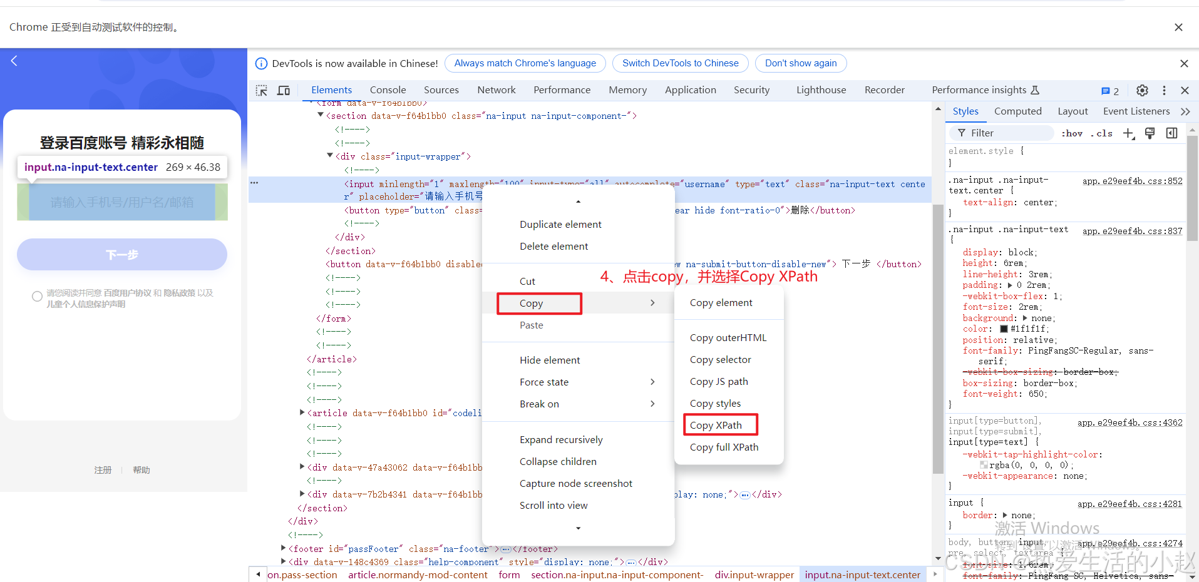Click the ellipsis beside selected input node
This screenshot has height=582, width=1199.
[x=254, y=183]
